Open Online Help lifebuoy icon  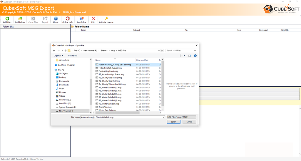pyautogui.click(x=68, y=18)
